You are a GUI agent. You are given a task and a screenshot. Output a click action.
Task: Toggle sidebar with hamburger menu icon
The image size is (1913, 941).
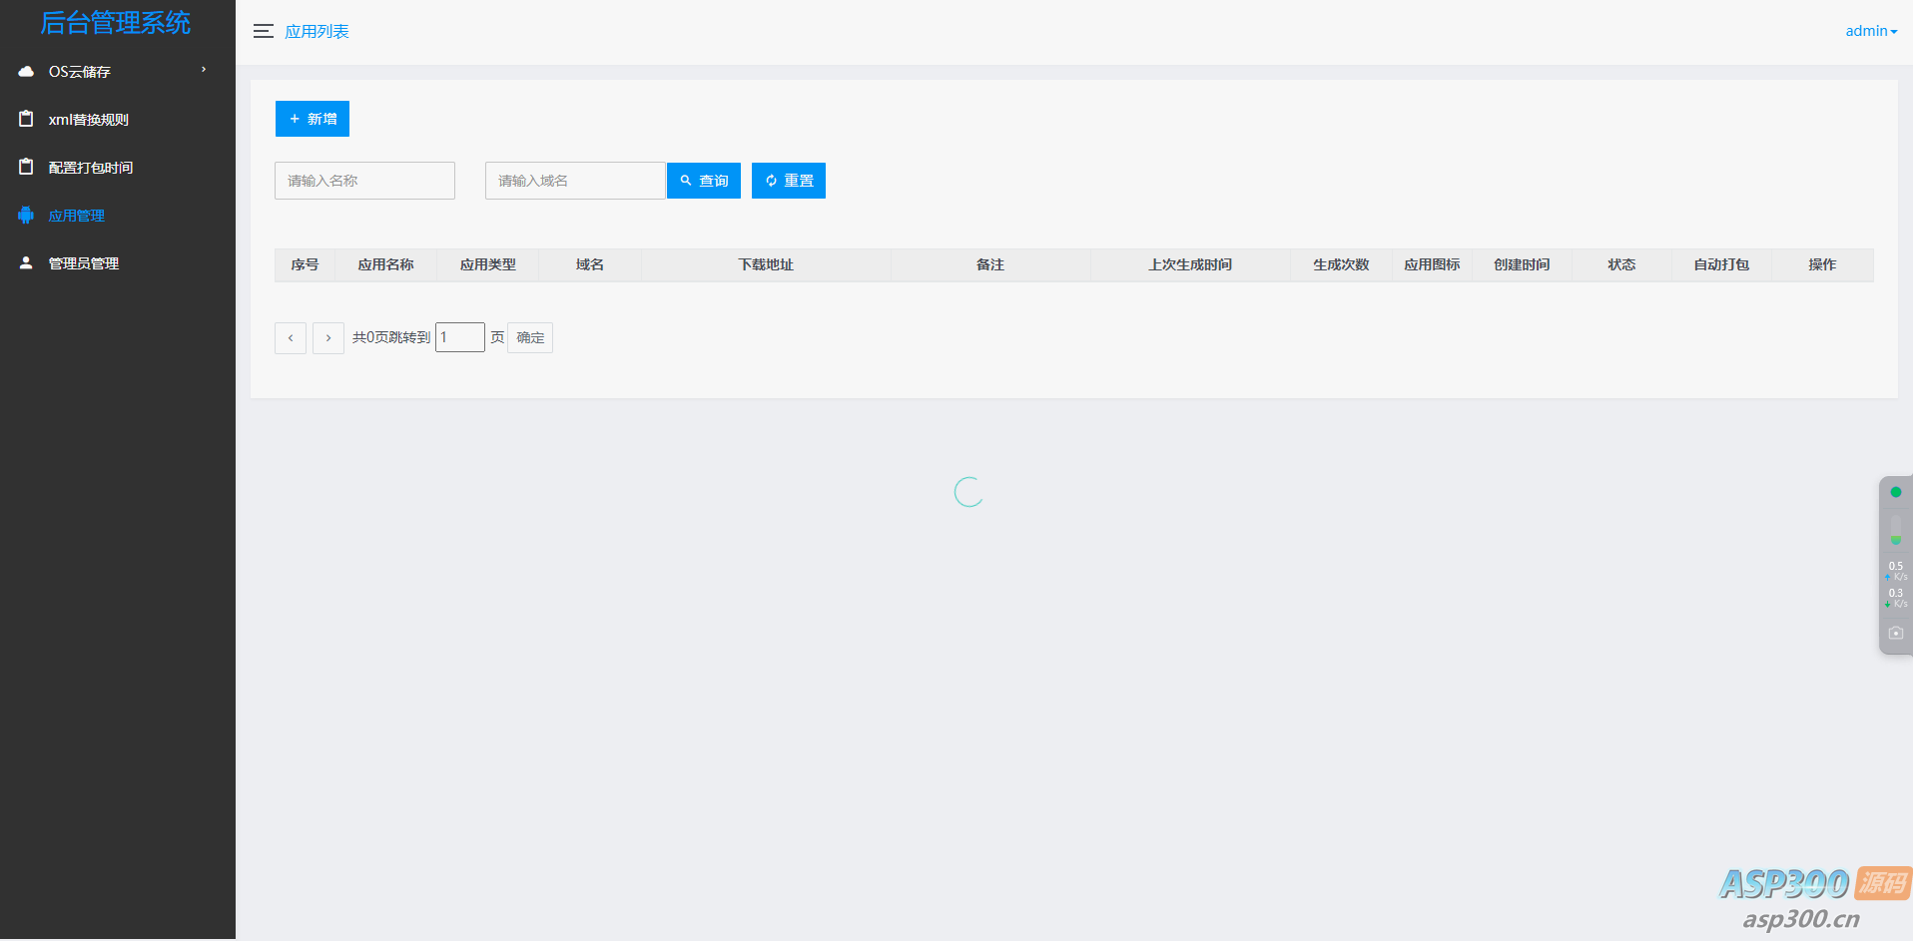(x=264, y=31)
